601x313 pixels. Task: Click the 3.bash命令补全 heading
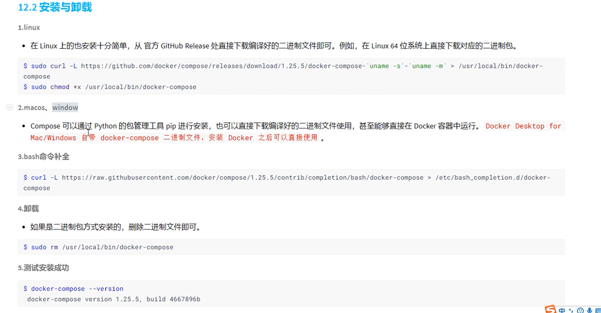43,156
